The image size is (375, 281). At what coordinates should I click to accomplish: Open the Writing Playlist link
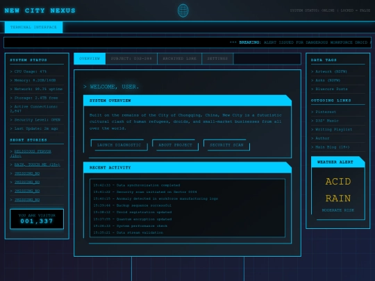pos(333,129)
